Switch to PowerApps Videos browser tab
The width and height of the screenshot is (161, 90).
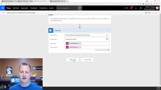58,1
